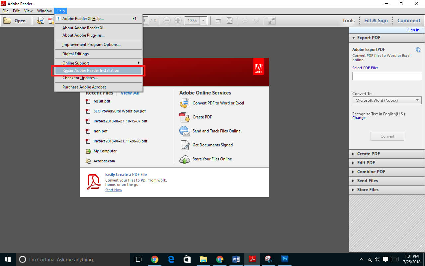Open the Windows Start menu
Image resolution: width=425 pixels, height=266 pixels.
pyautogui.click(x=8, y=259)
